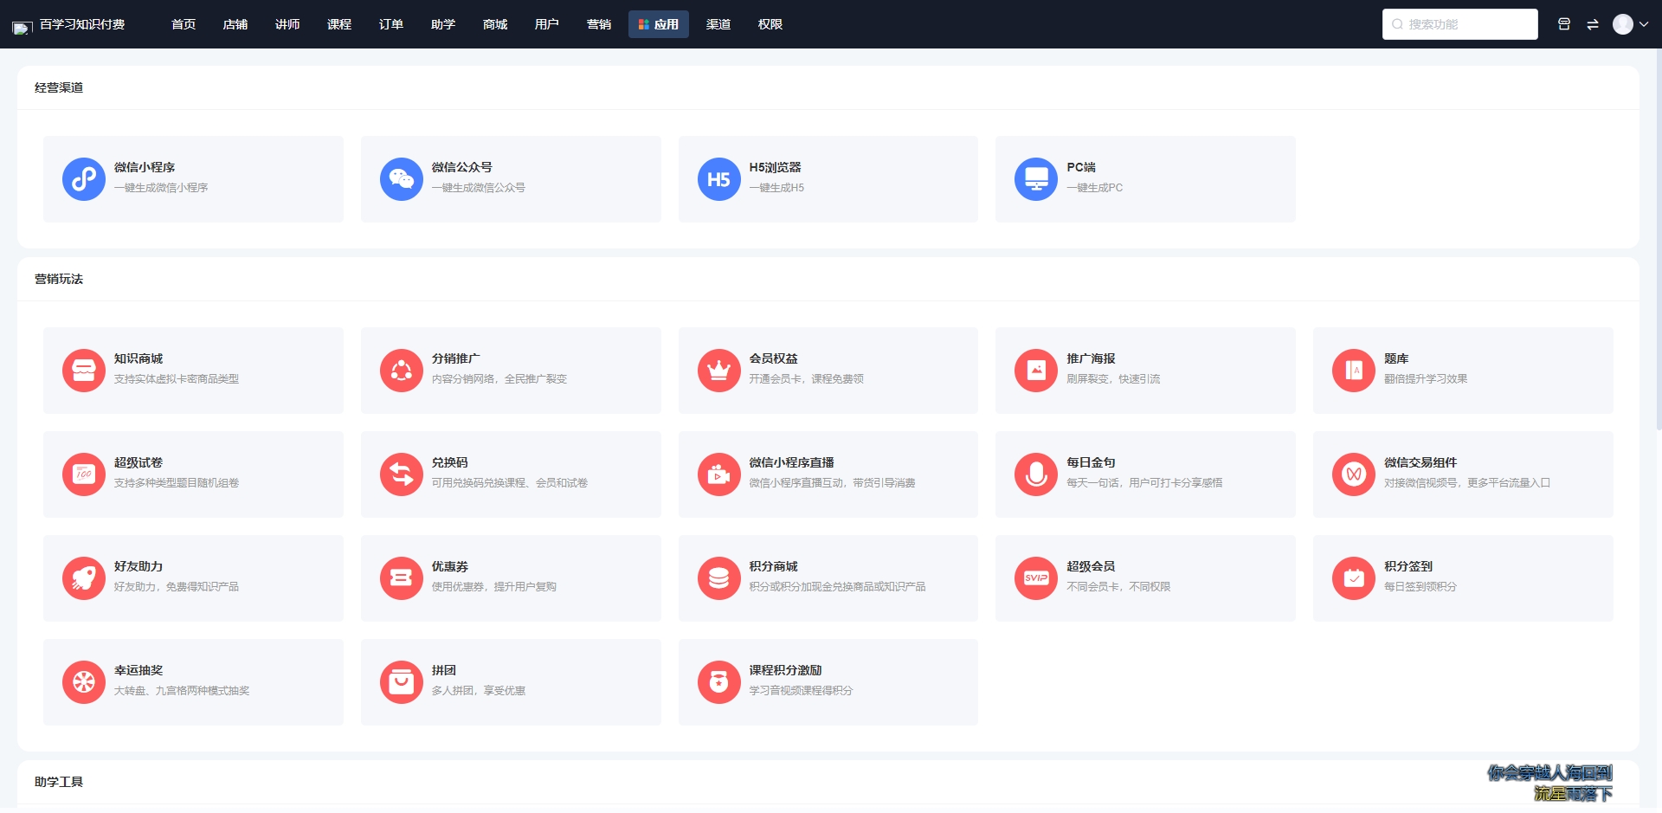Viewport: 1662px width, 813px height.
Task: Go to the 订单 menu item
Action: [391, 24]
